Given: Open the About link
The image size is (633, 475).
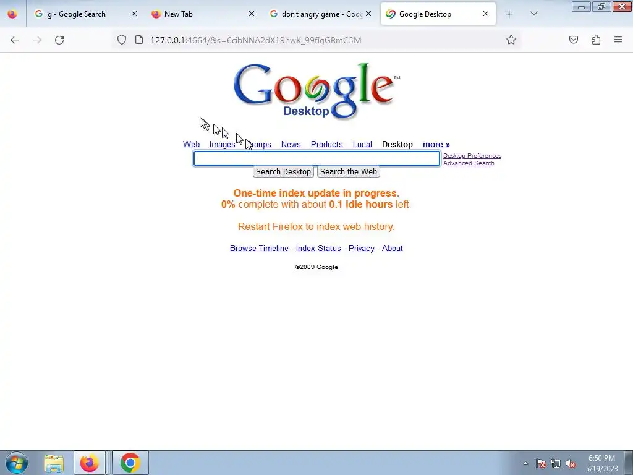Looking at the screenshot, I should [x=392, y=249].
